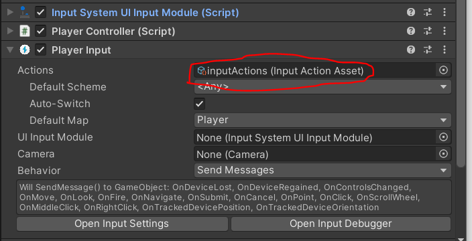Uncheck the Auto-Switch checkbox
The width and height of the screenshot is (472, 241).
pyautogui.click(x=199, y=104)
